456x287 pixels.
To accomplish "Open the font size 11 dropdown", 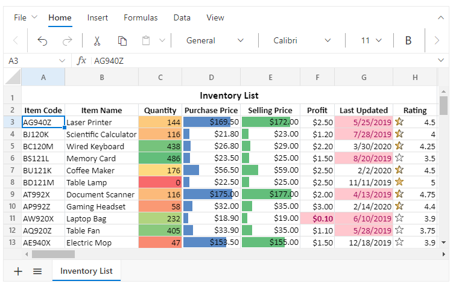I will (x=372, y=41).
